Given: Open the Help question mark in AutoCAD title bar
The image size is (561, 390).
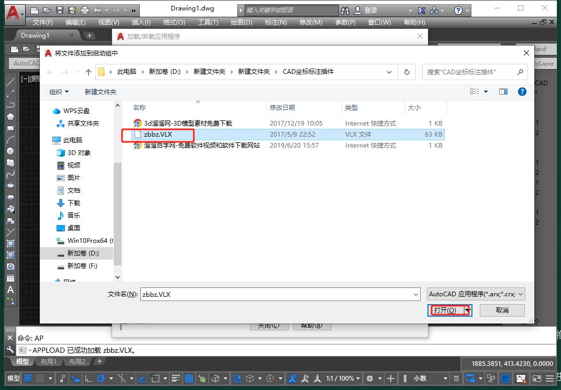Looking at the screenshot, I should click(458, 10).
